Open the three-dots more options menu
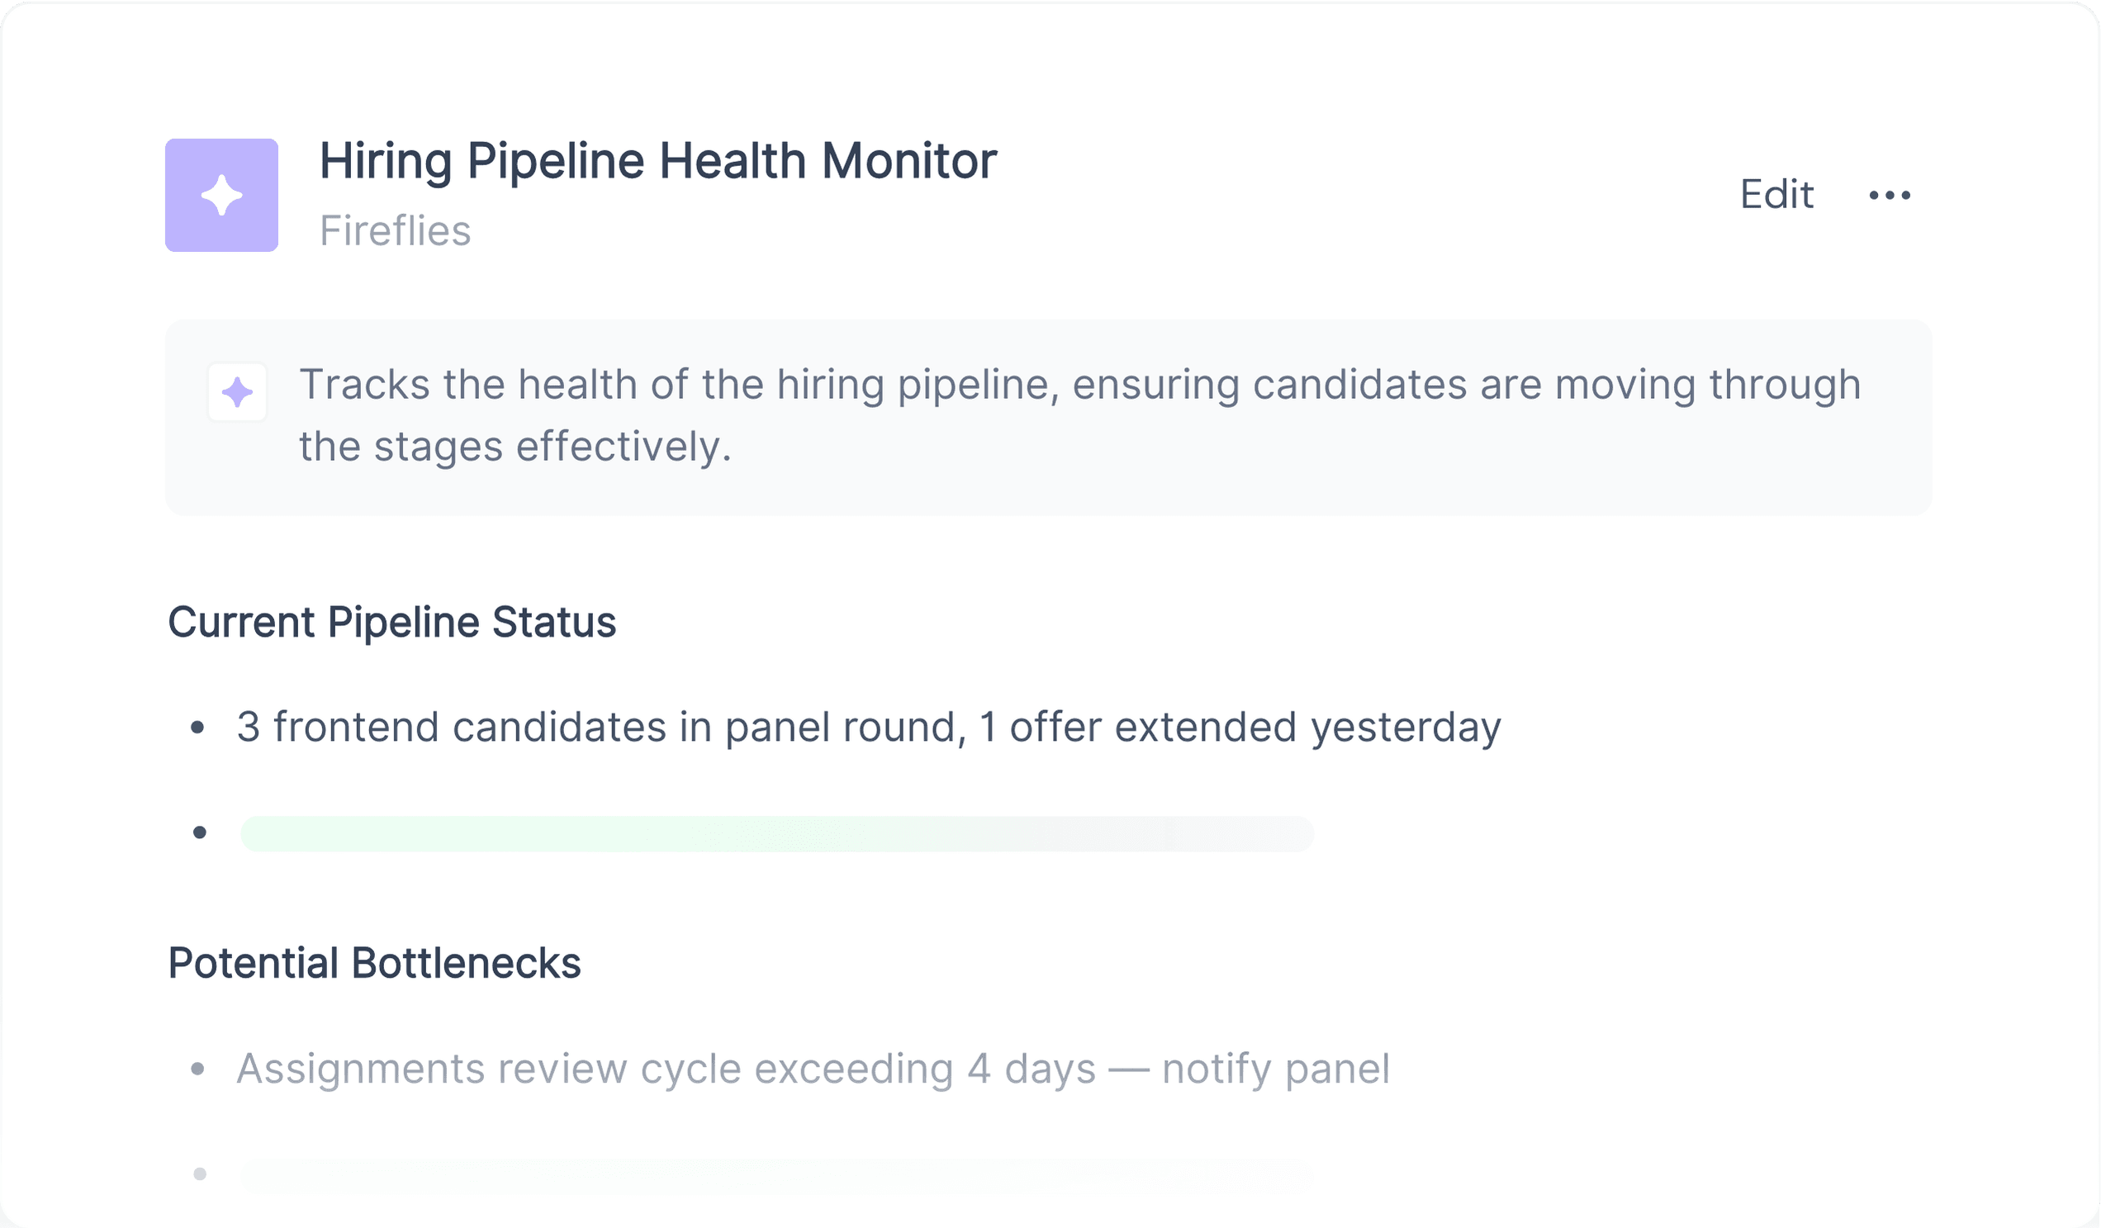This screenshot has width=2101, height=1228. click(x=1890, y=195)
